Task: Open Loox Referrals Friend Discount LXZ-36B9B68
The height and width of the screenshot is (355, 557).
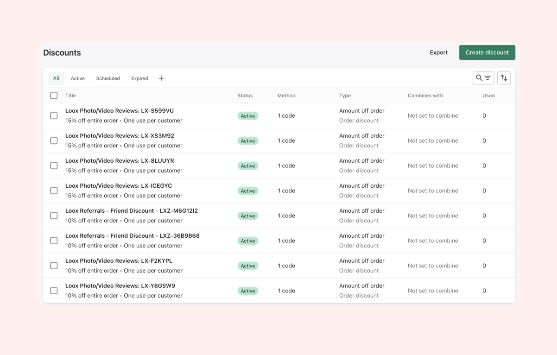Action: point(133,236)
